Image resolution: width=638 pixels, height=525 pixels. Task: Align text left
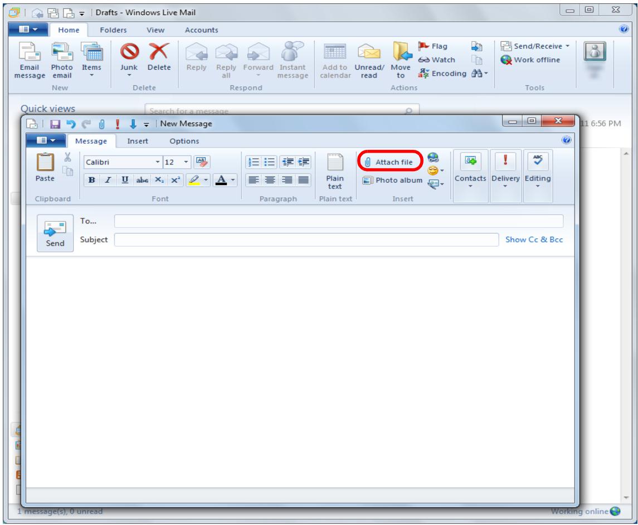(x=254, y=180)
